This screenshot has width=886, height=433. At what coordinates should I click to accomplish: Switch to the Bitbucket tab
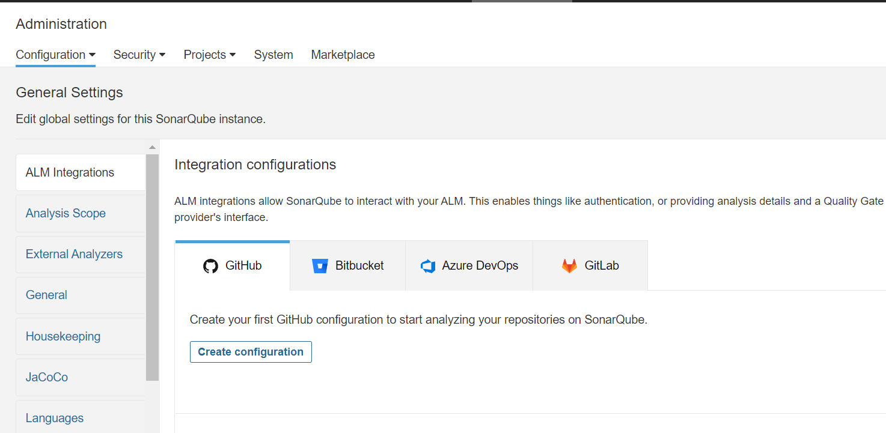[348, 266]
